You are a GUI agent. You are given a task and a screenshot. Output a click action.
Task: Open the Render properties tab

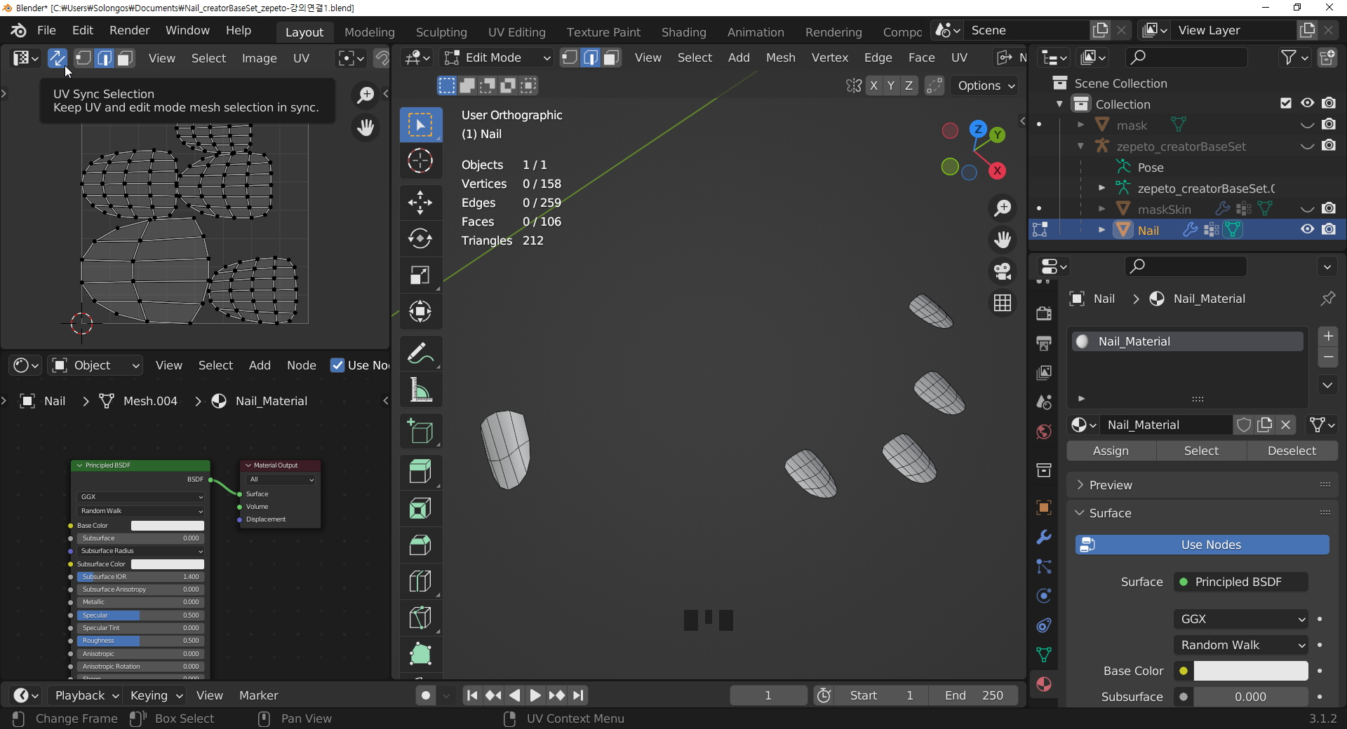point(1044,313)
